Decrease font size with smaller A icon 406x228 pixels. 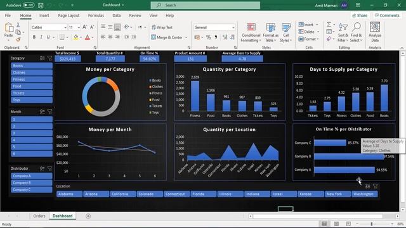click(x=92, y=27)
